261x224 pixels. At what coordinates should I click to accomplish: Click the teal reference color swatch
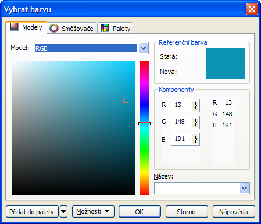tap(226, 63)
